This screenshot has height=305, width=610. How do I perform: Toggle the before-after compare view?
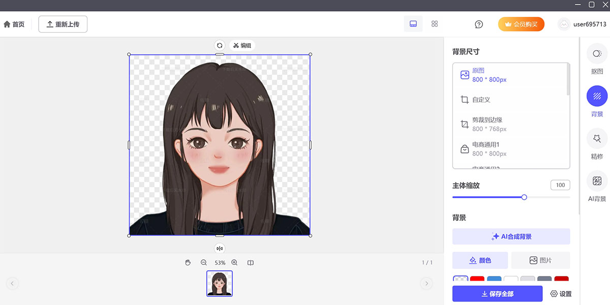pos(250,262)
